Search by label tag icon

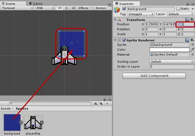101,104
